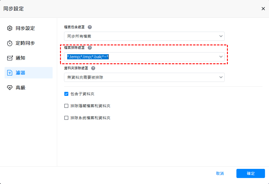The width and height of the screenshot is (269, 184).
Task: Click help icon next to 檔案排除遮罩
Action: coord(90,48)
